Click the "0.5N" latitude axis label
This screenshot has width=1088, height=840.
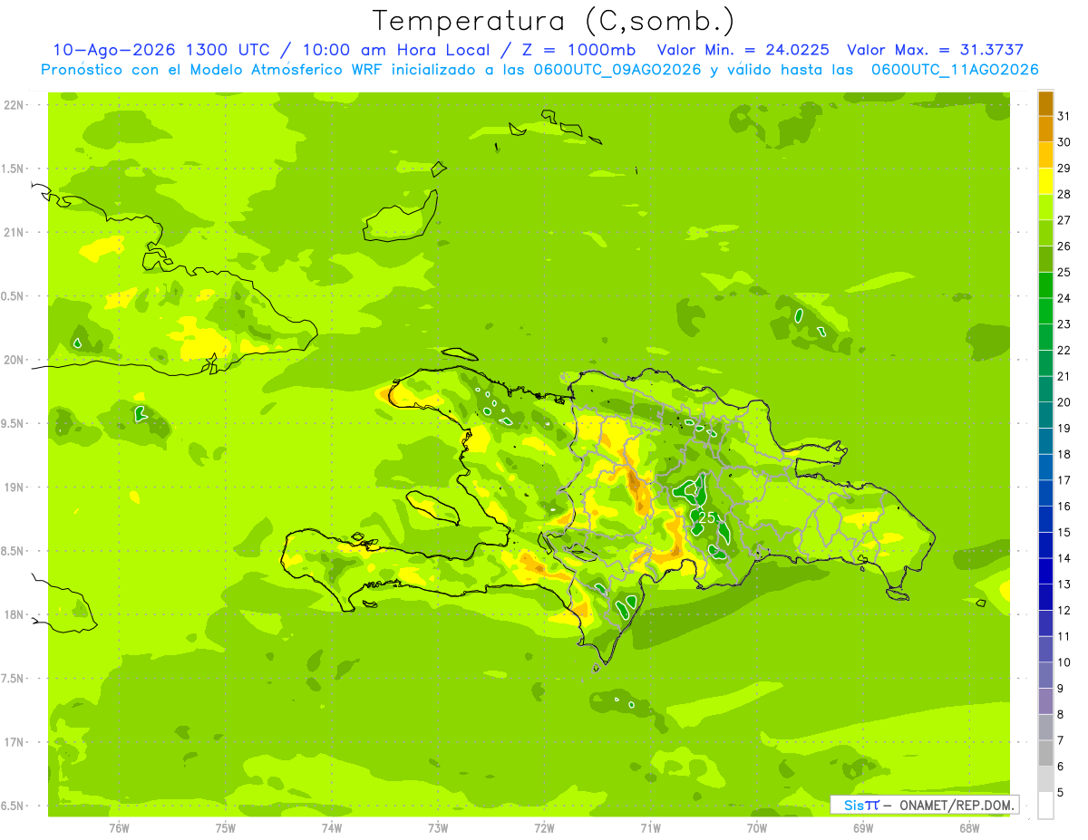click(14, 296)
